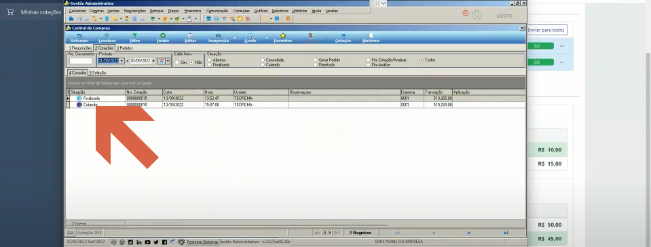Screen dimensions: 651x247
Task: Open the start date 01/09/2022 dropdown
Action: 122,61
